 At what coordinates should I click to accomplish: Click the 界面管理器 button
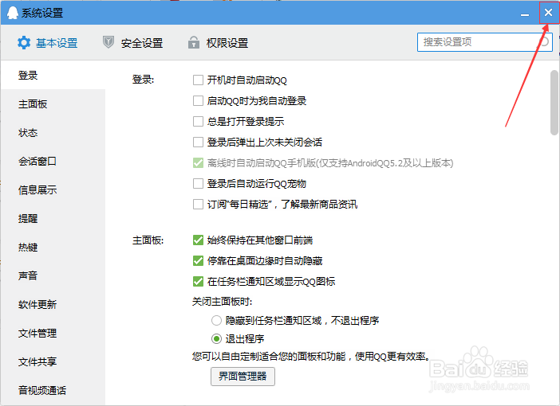pos(243,376)
